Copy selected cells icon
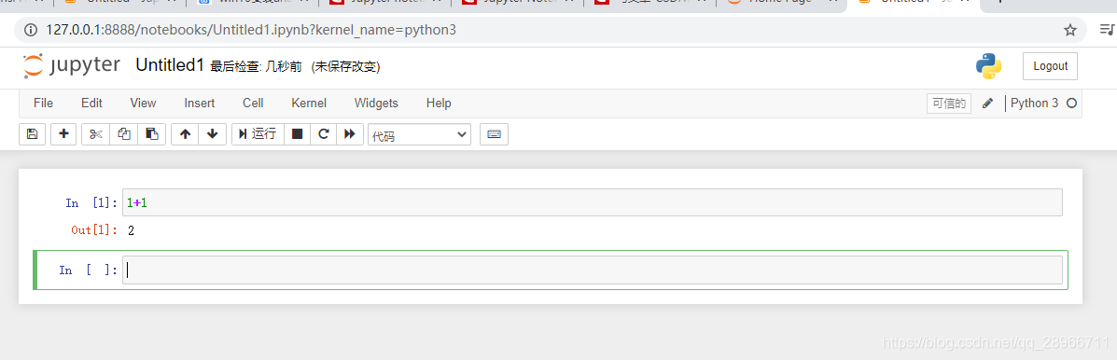 [x=124, y=133]
